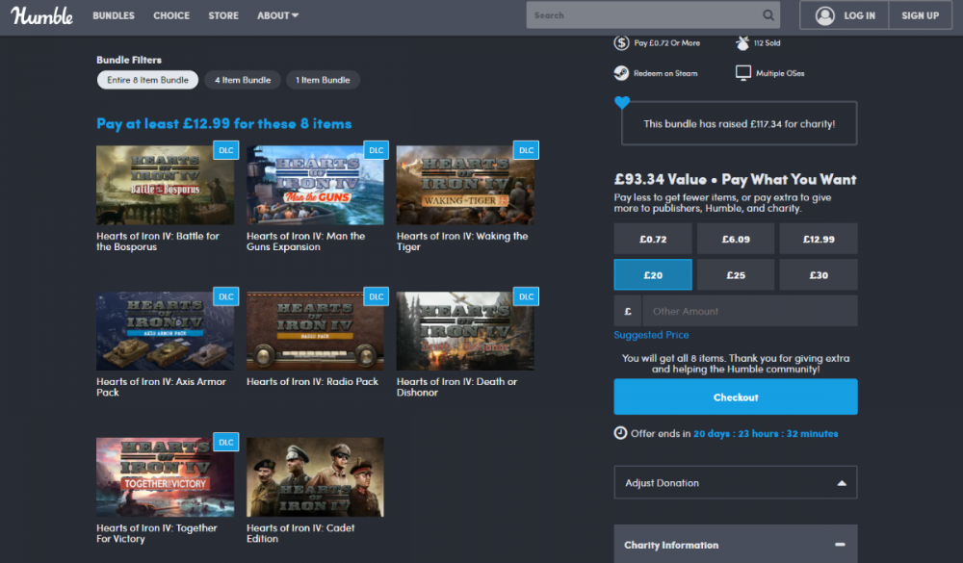This screenshot has width=963, height=563.
Task: Open Battle for the Bosporus thumbnail
Action: pyautogui.click(x=166, y=185)
